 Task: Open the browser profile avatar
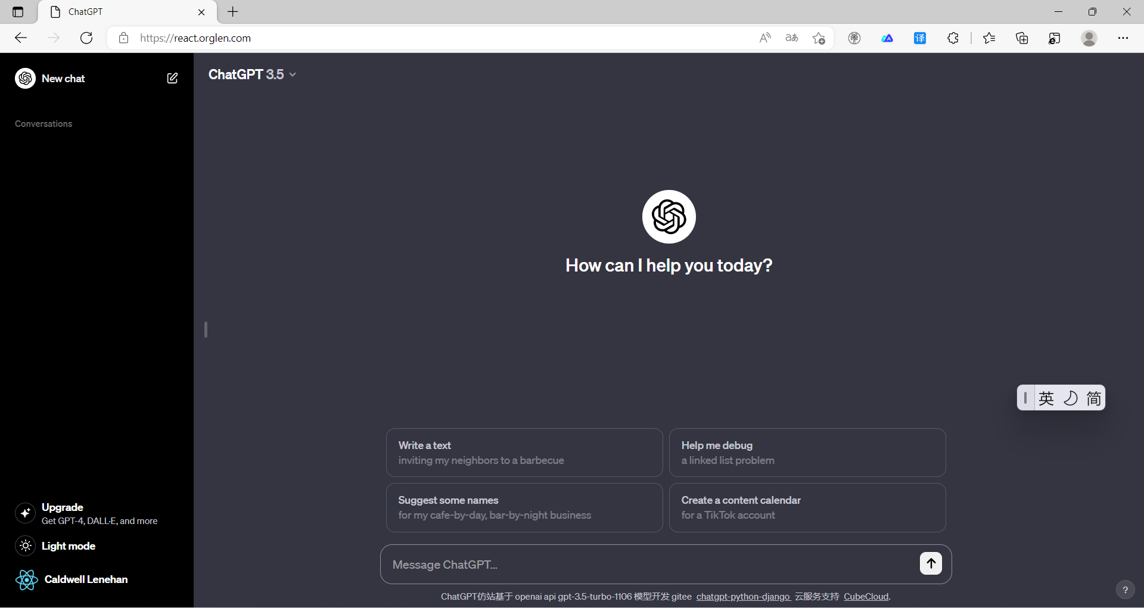(x=1089, y=38)
